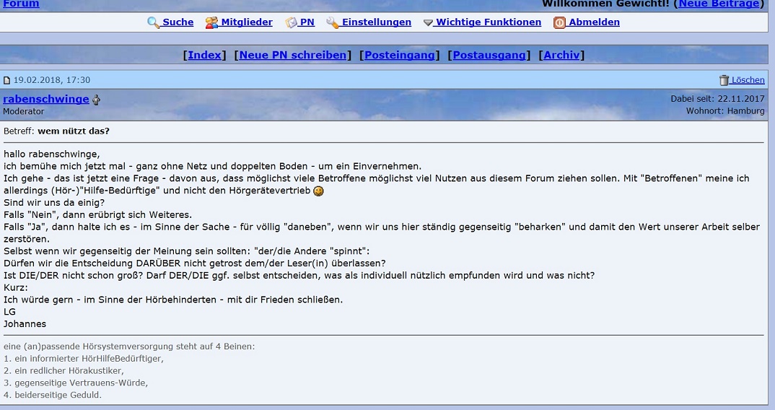Click the Forum link at top left
Viewport: 775px width, 410px height.
click(x=21, y=4)
